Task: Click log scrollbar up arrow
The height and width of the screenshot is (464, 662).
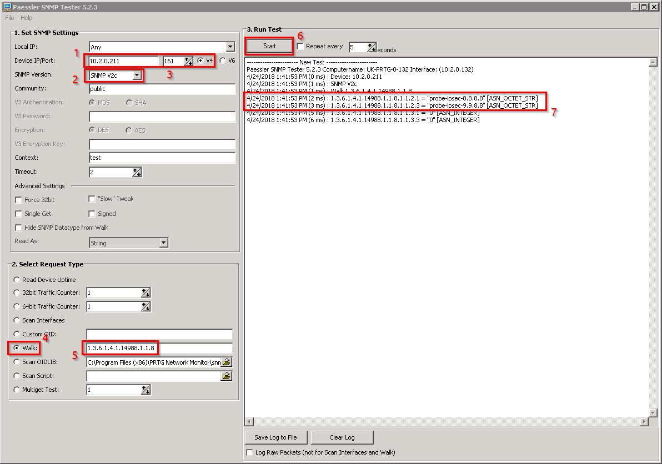Action: 653,62
